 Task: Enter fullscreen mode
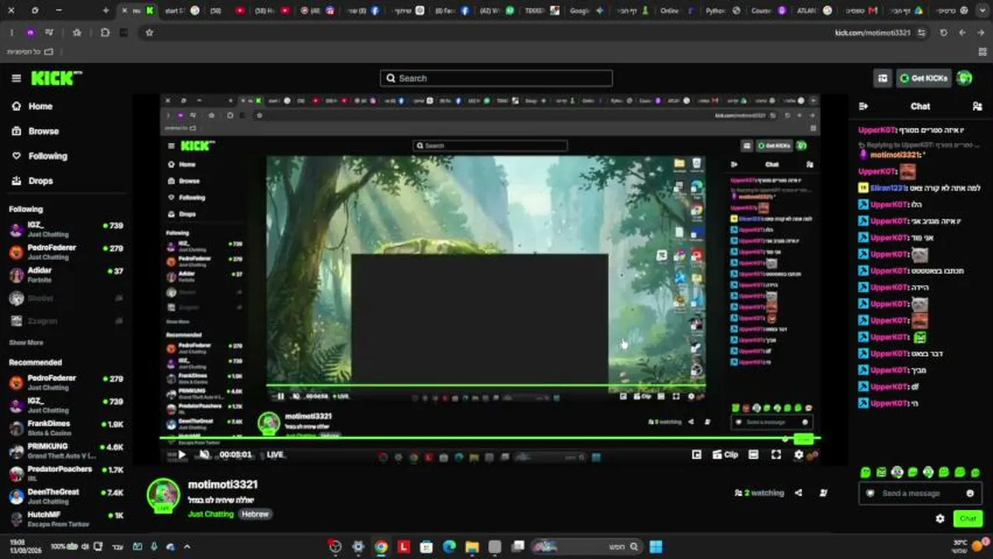point(775,455)
